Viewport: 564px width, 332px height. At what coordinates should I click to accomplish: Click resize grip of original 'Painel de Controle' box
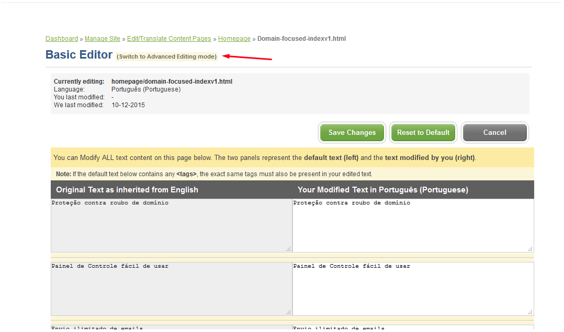(288, 312)
